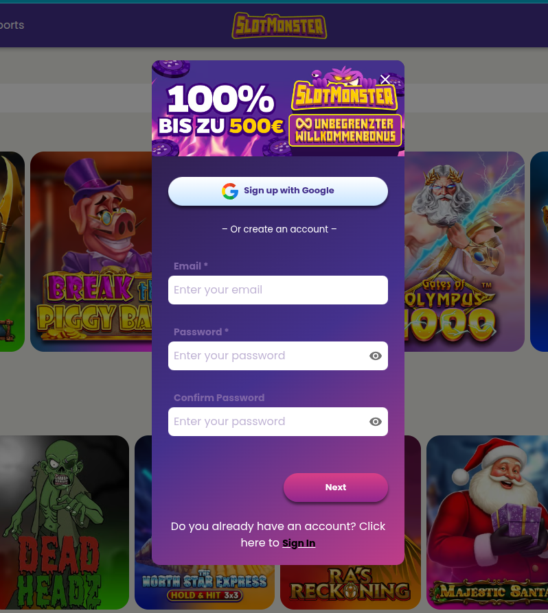Open Ra's Reckoning game tile
This screenshot has width=548, height=613.
click(350, 587)
